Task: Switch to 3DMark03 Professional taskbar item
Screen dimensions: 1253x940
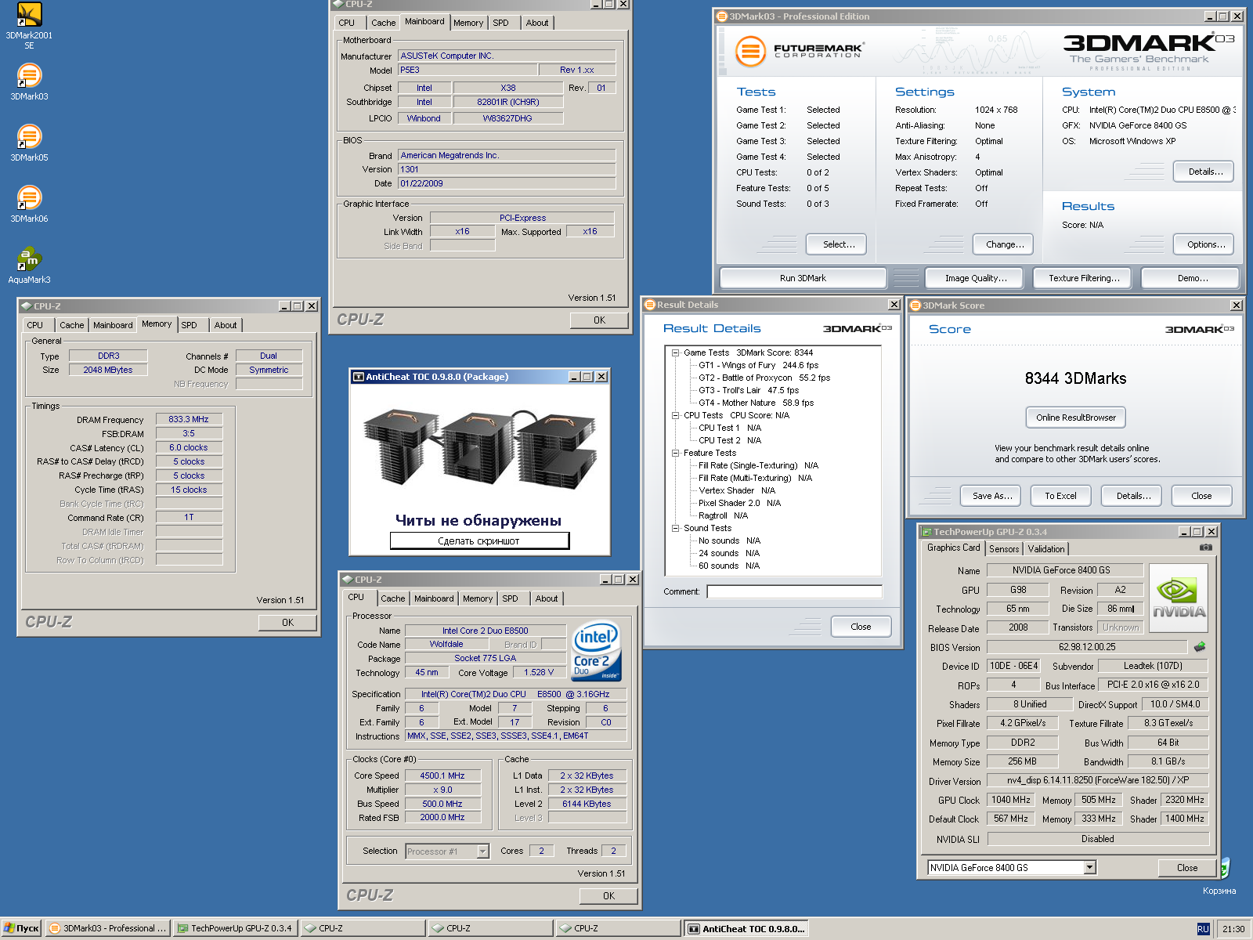Action: (x=107, y=928)
